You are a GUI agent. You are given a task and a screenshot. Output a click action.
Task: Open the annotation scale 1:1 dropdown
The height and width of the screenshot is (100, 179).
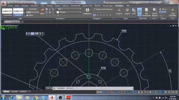coord(146,92)
